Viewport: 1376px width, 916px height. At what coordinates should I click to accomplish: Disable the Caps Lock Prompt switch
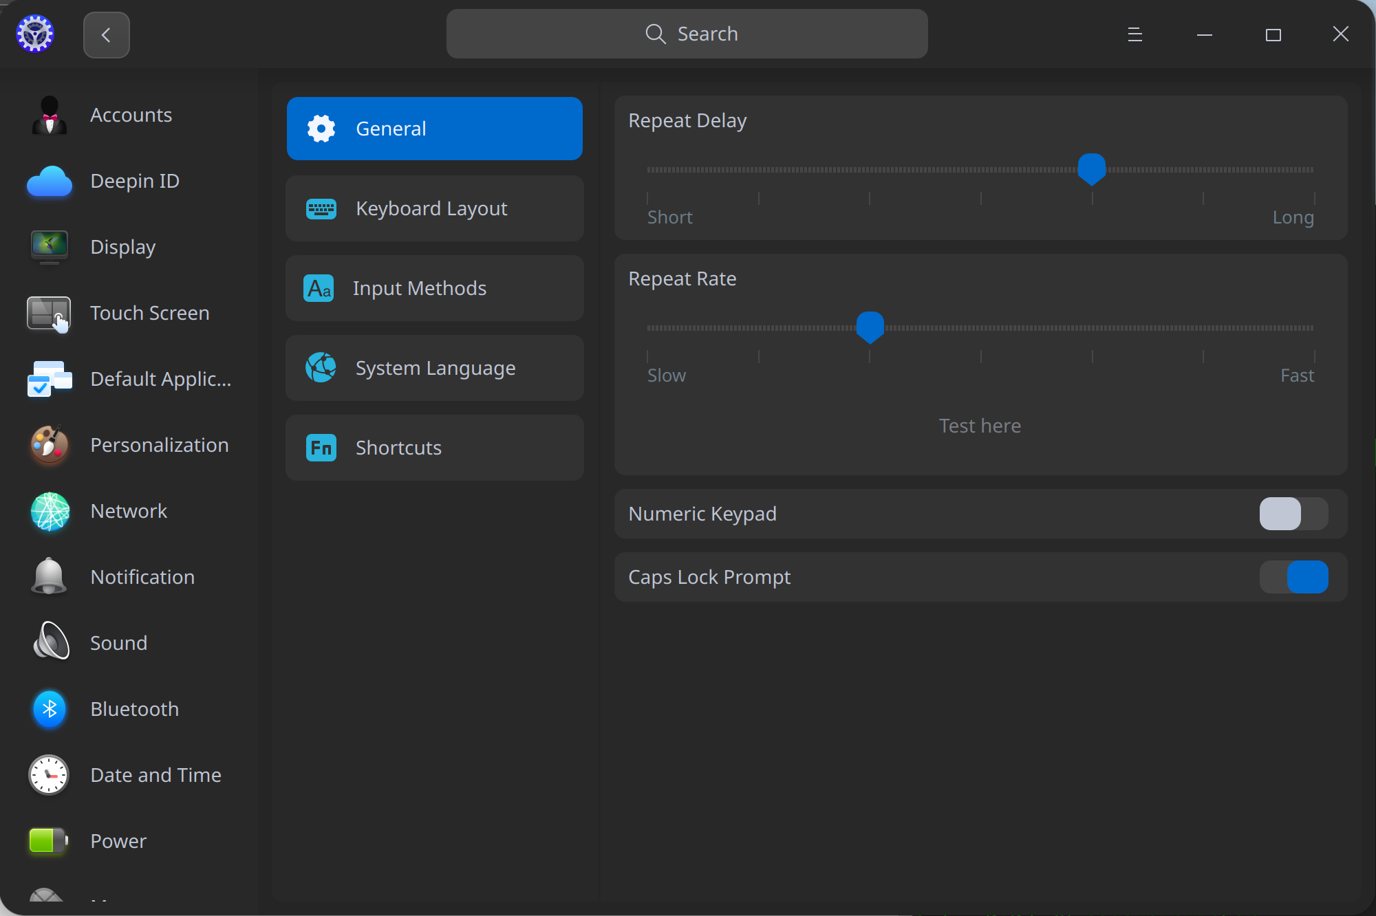point(1293,577)
